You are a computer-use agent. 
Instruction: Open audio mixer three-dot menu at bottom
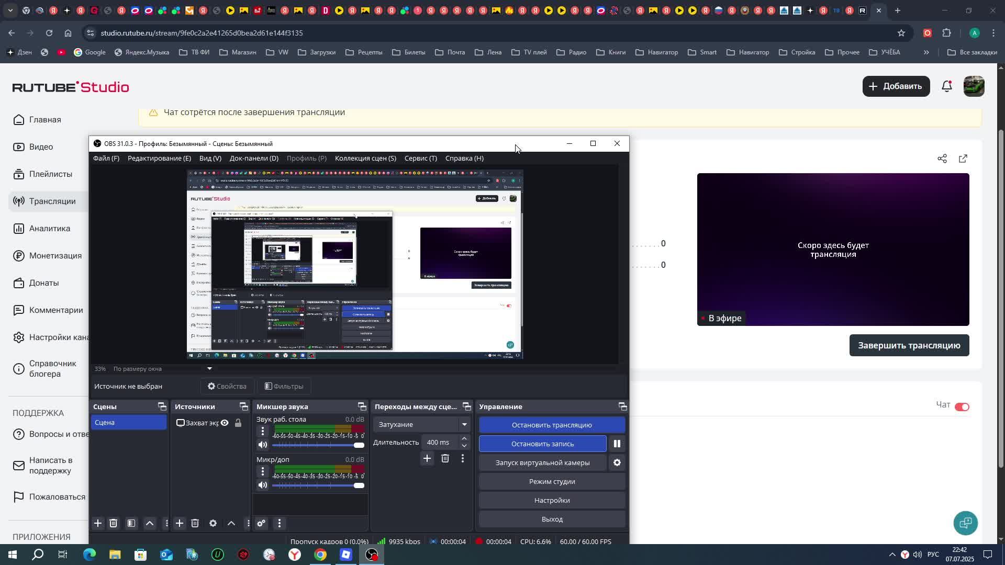coord(280,523)
